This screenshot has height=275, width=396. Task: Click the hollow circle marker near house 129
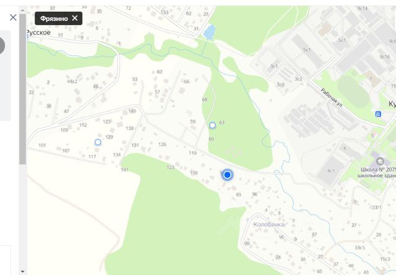[98, 142]
